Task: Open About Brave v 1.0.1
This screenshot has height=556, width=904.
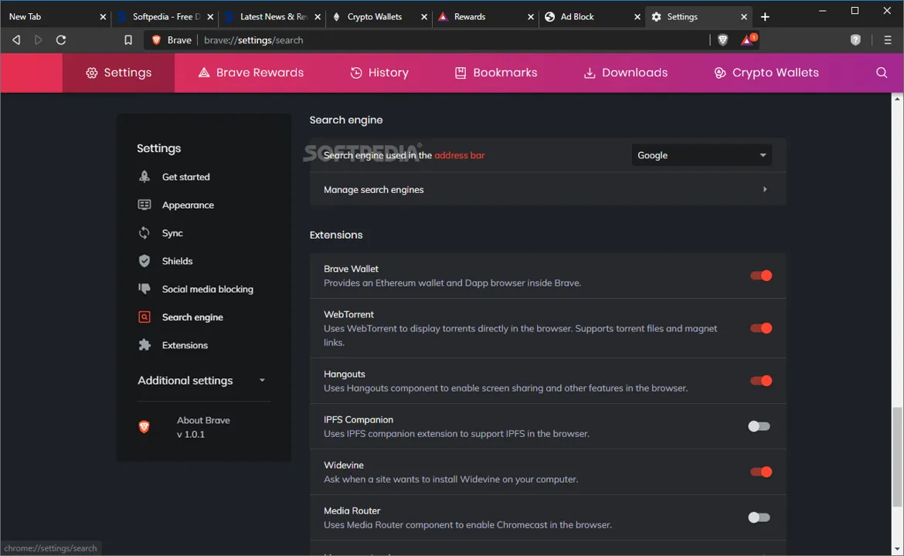Action: (x=203, y=427)
